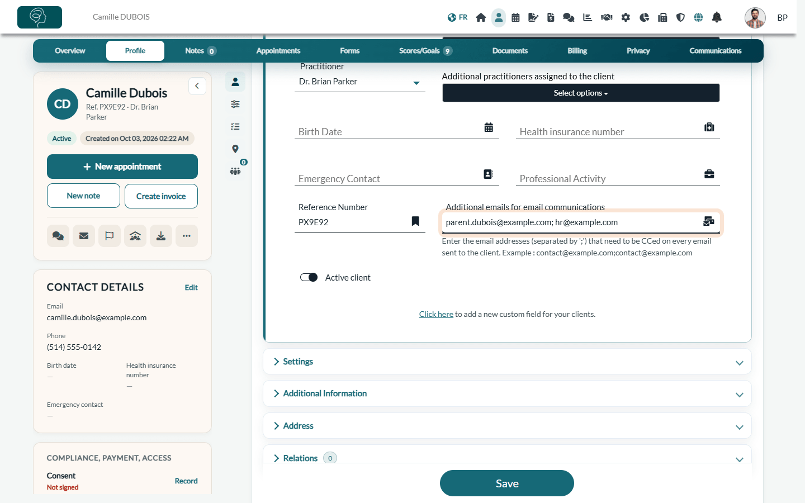The height and width of the screenshot is (503, 805).
Task: Open the handshake icon in top bar
Action: click(607, 17)
